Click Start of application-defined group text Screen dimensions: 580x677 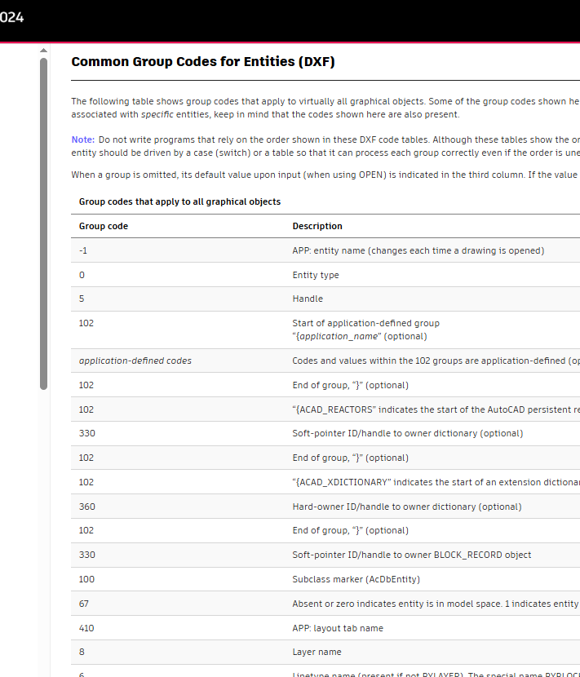click(365, 323)
